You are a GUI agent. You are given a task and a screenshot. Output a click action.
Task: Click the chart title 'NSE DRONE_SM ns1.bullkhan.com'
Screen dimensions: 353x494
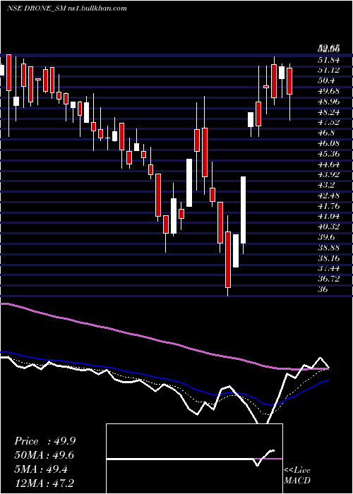point(67,8)
